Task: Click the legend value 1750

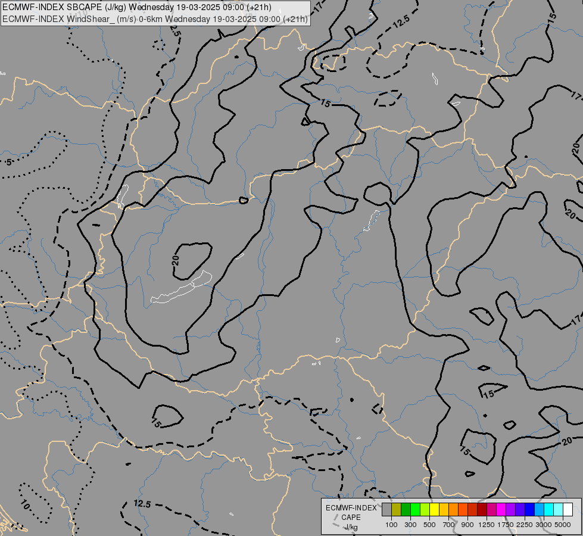Action: [x=506, y=525]
